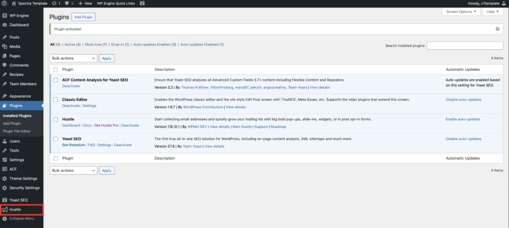Tick the Yoast SEO plugin checkbox
Image resolution: width=509 pixels, height=228 pixels.
click(56, 139)
